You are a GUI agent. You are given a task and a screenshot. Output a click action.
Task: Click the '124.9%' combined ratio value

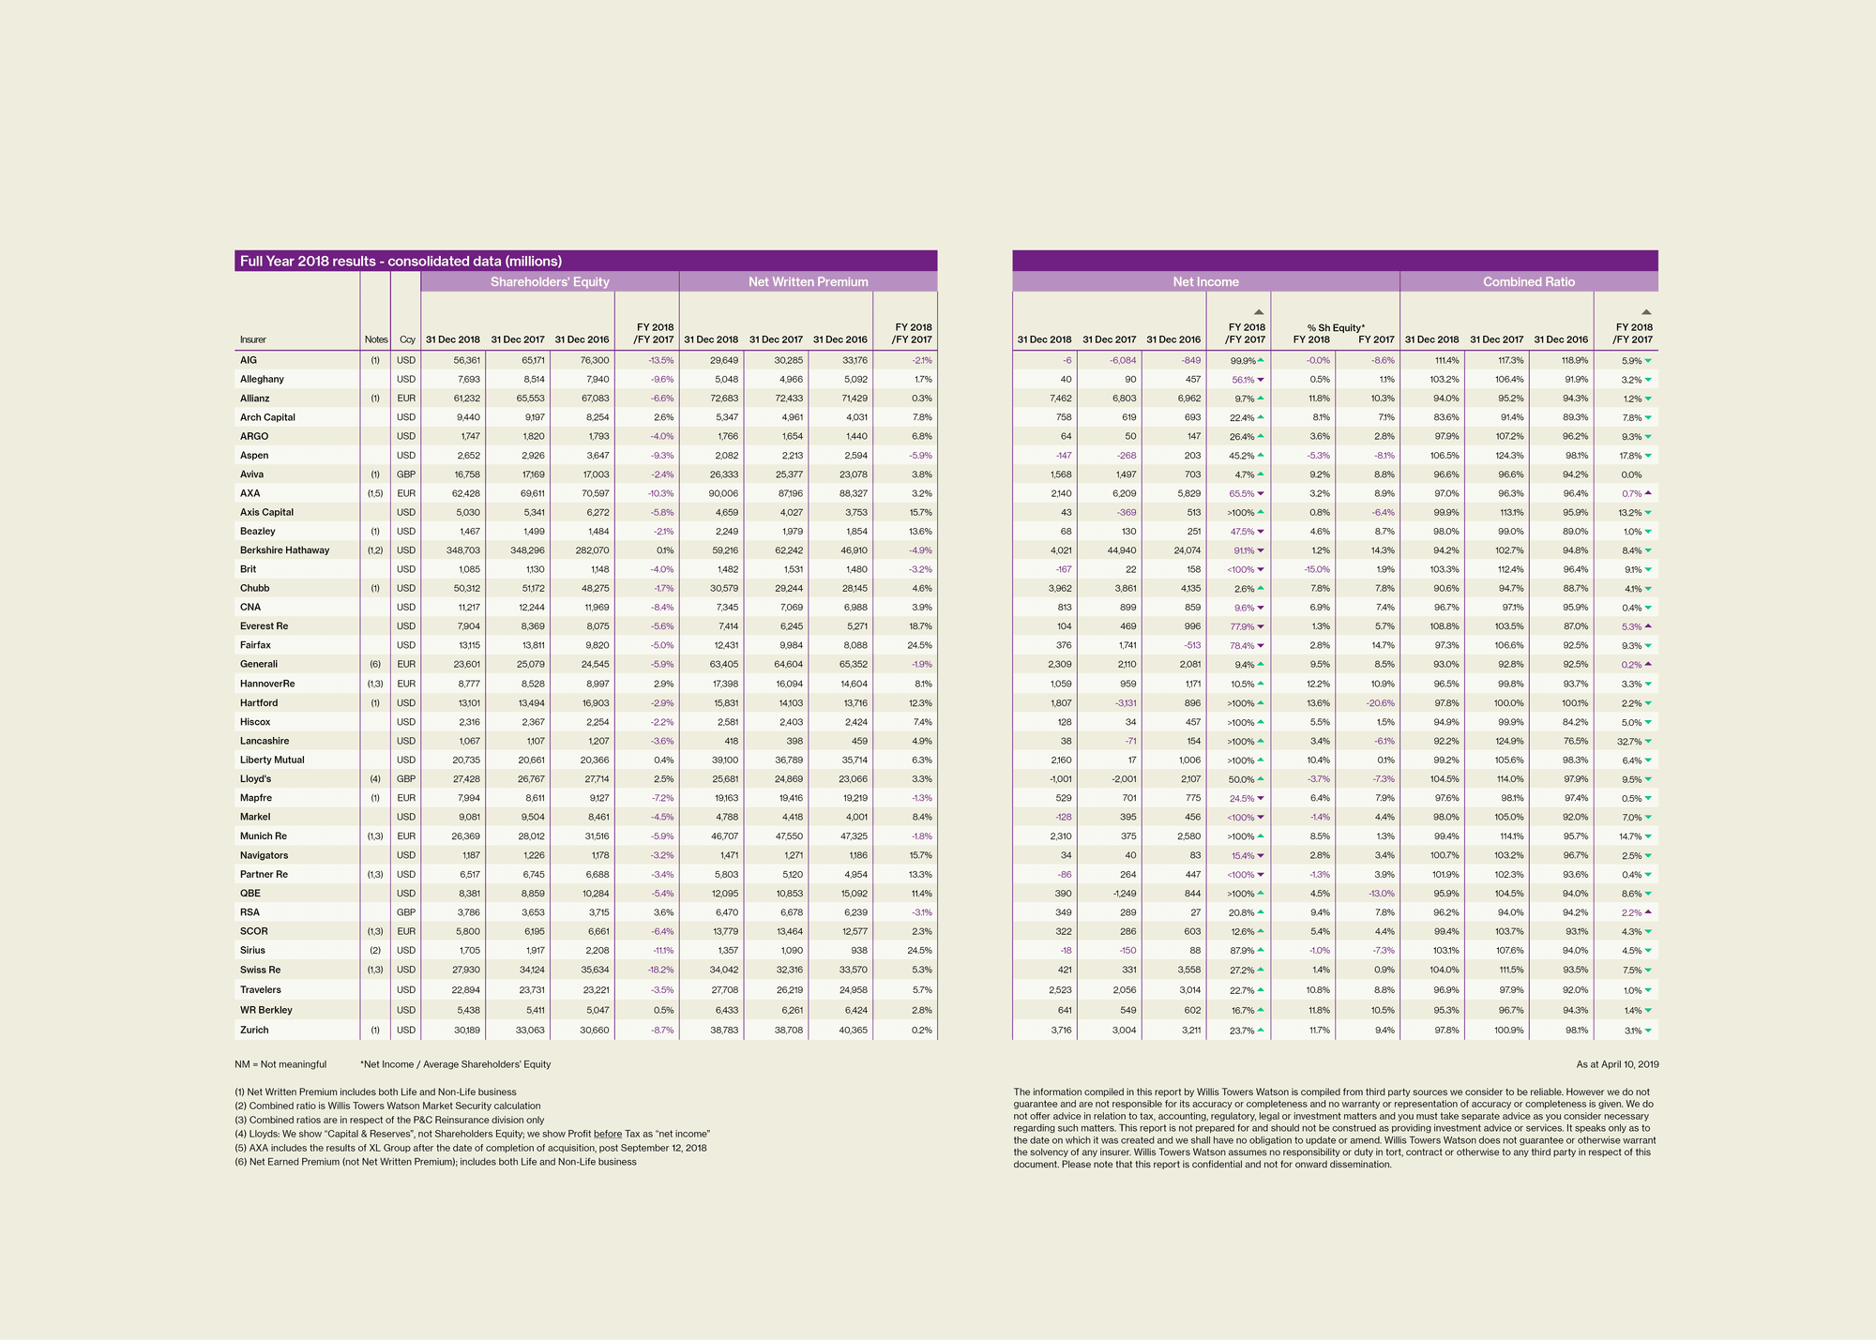coord(1509,741)
